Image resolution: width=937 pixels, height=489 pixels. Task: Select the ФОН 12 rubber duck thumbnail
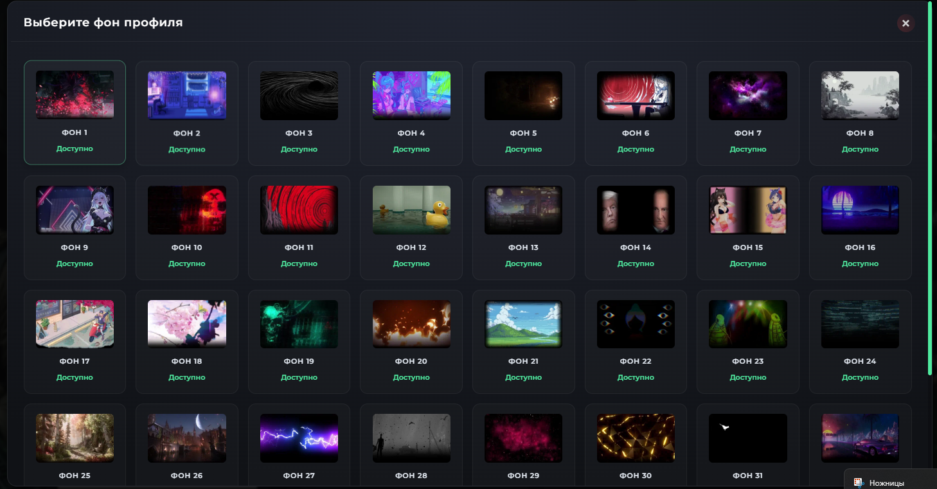[x=411, y=210]
